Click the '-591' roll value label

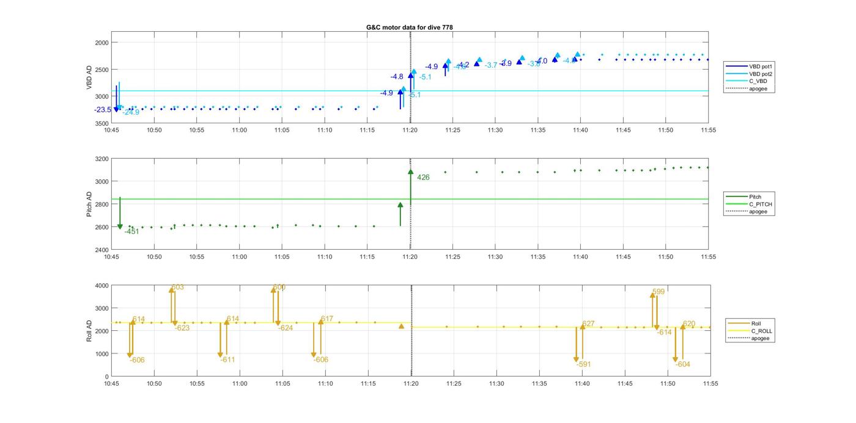click(583, 364)
